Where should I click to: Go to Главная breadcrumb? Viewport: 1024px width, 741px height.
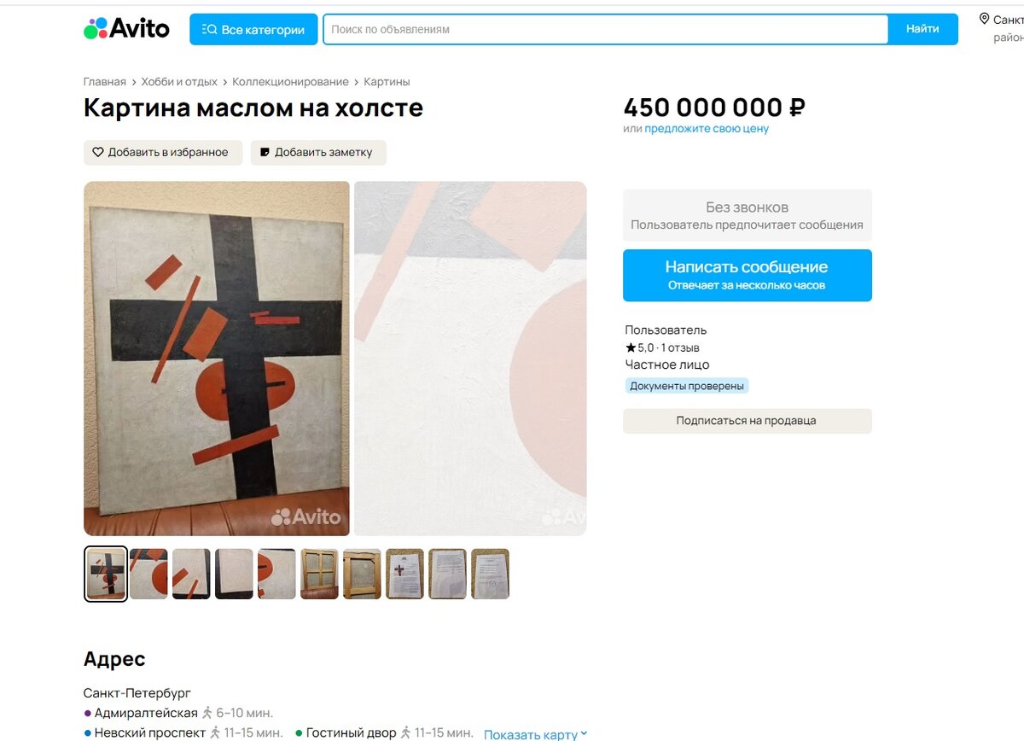point(104,82)
